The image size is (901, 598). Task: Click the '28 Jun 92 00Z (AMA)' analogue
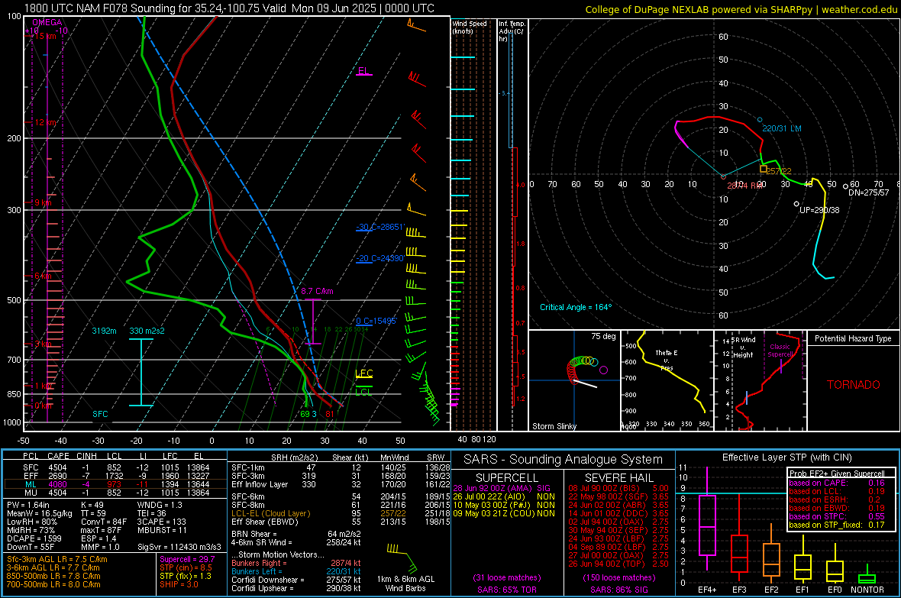click(493, 488)
